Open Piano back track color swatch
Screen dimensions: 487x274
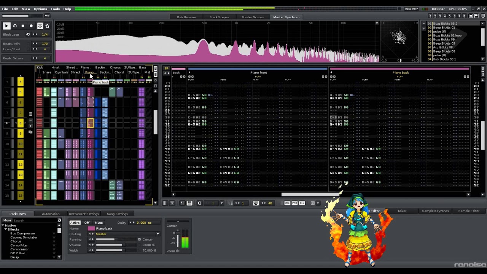pyautogui.click(x=91, y=228)
